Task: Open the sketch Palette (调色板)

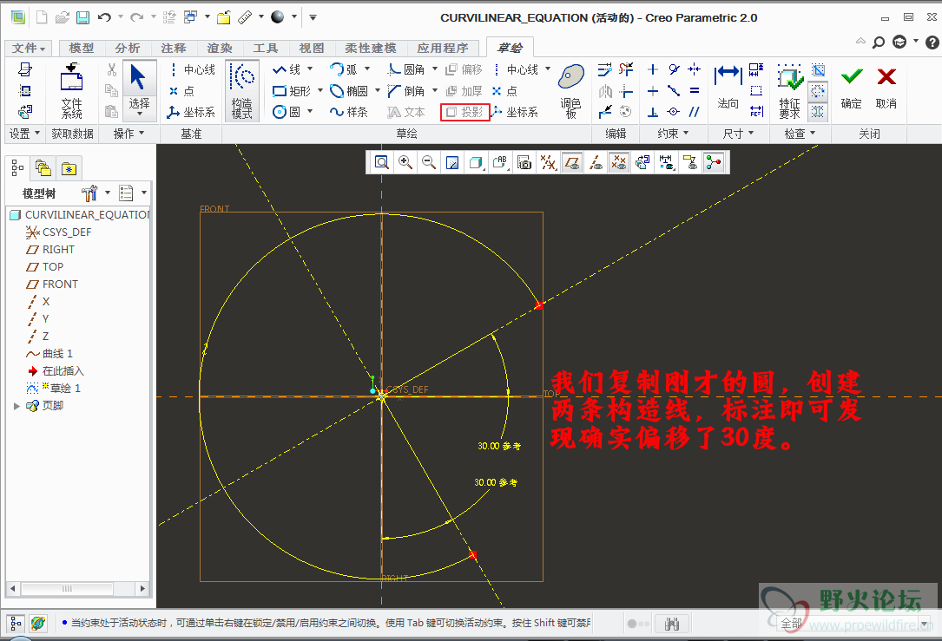Action: click(x=570, y=91)
